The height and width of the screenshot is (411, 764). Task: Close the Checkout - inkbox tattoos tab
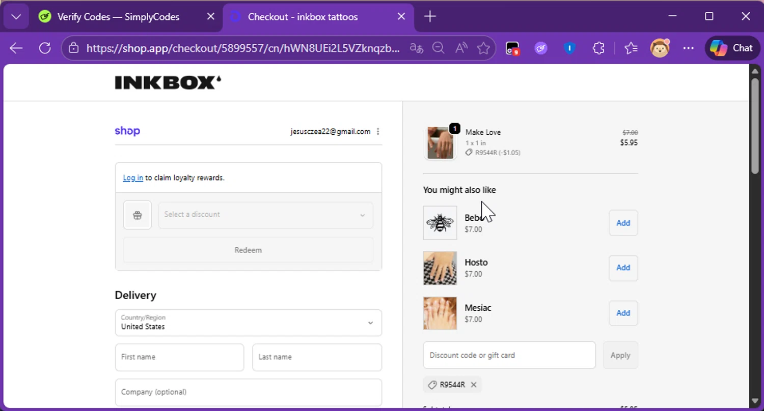point(401,17)
